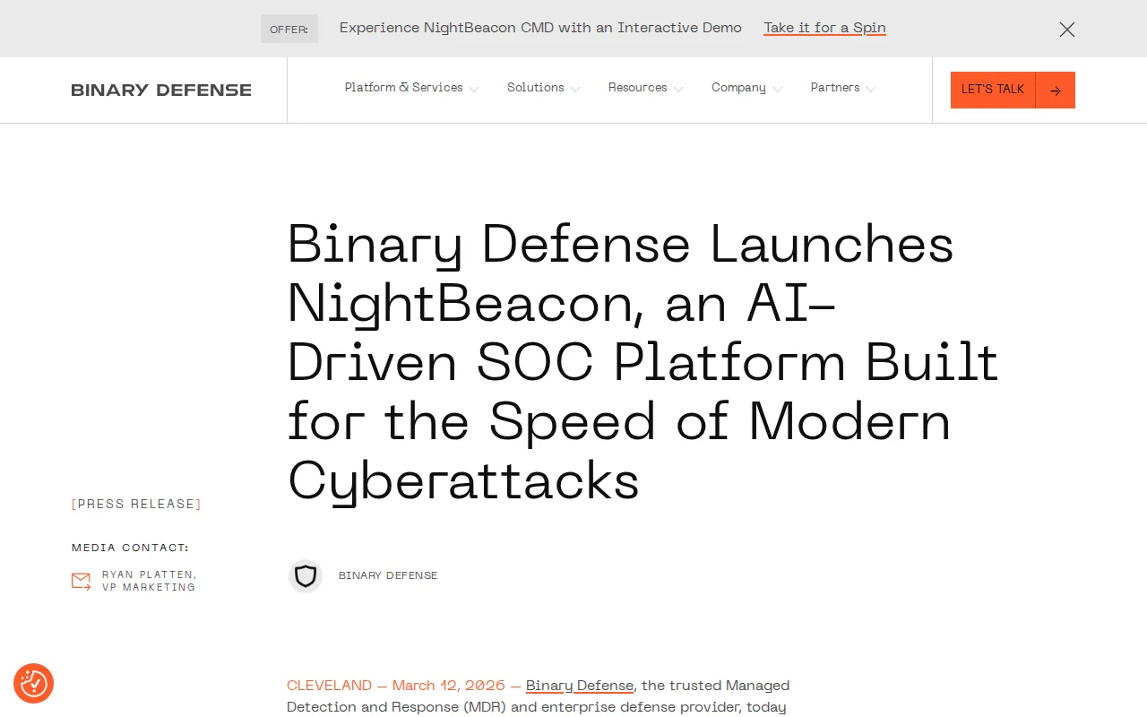Expand the Company menu chevron
This screenshot has width=1147, height=717.
click(x=778, y=89)
